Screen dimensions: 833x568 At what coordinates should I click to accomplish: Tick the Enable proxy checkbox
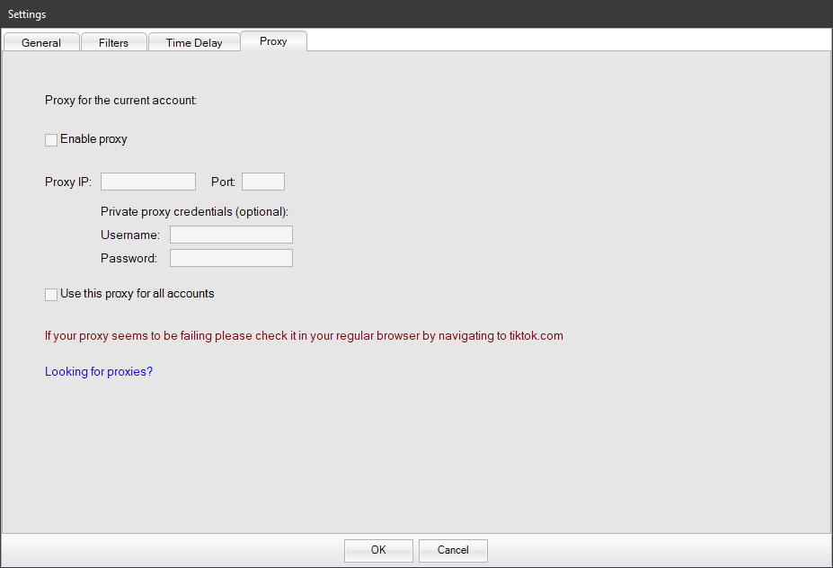(51, 140)
